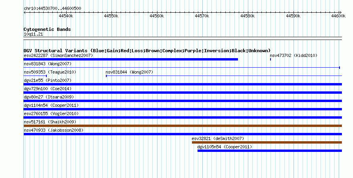The height and width of the screenshot is (178, 353).
Task: Click the 44550k ruler tick label
Action: pos(111,16)
